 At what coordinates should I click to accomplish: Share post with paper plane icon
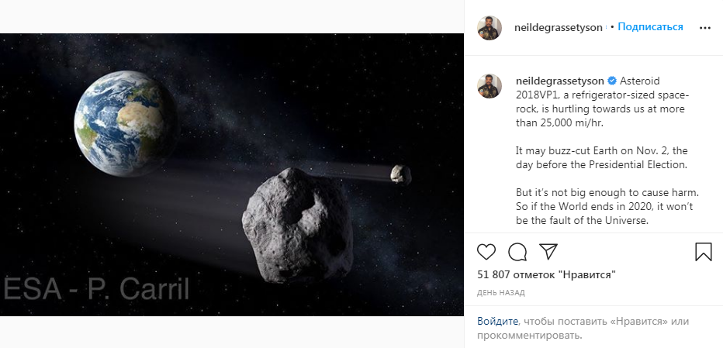(548, 252)
